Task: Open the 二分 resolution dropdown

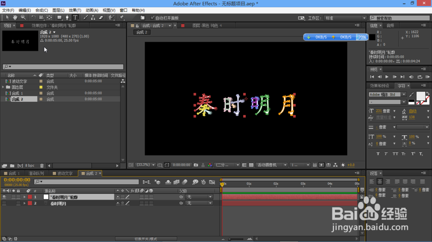Action: click(227, 165)
